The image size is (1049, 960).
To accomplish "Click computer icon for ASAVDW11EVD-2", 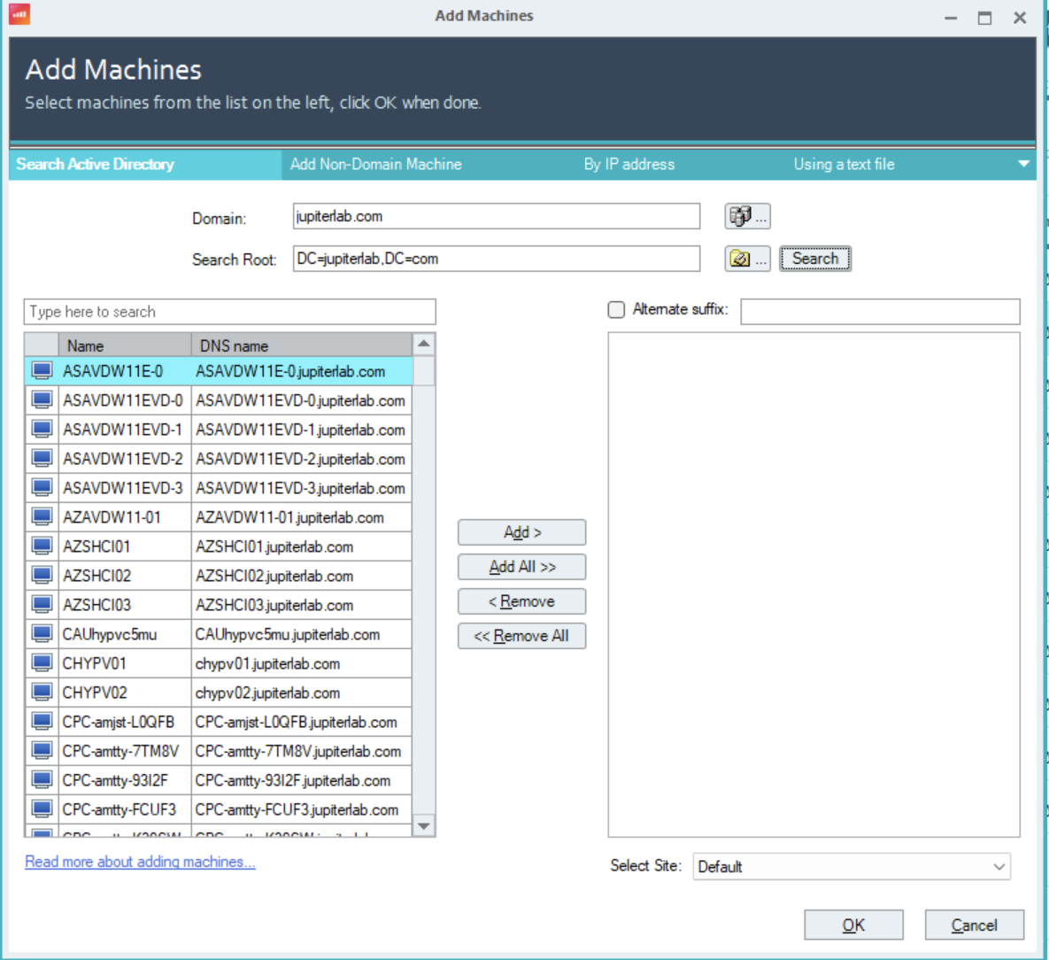I will coord(42,459).
